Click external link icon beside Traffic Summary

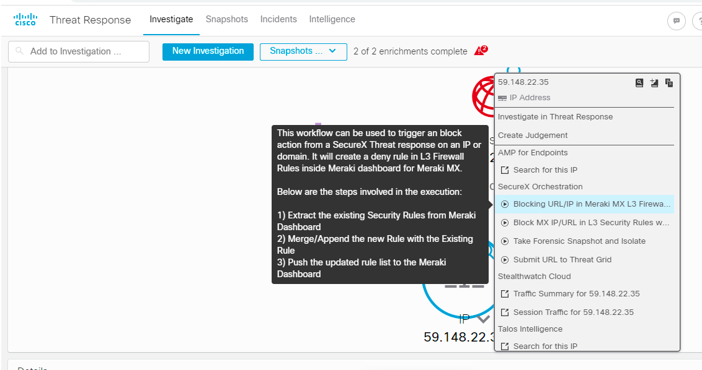[505, 293]
